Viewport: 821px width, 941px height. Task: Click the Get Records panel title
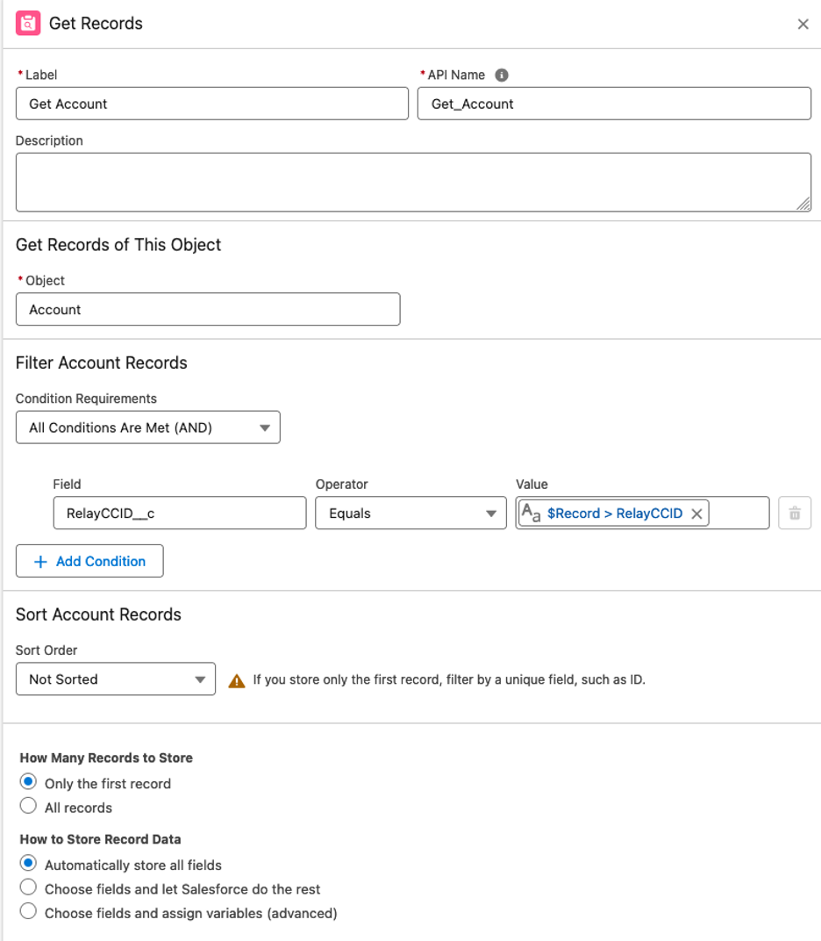click(96, 24)
